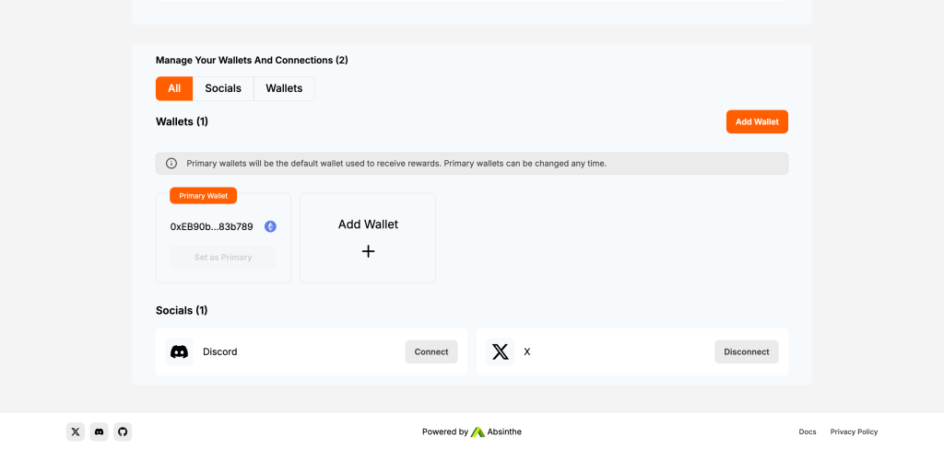Viewport: 944px width, 449px height.
Task: Open the Docs link
Action: [808, 432]
